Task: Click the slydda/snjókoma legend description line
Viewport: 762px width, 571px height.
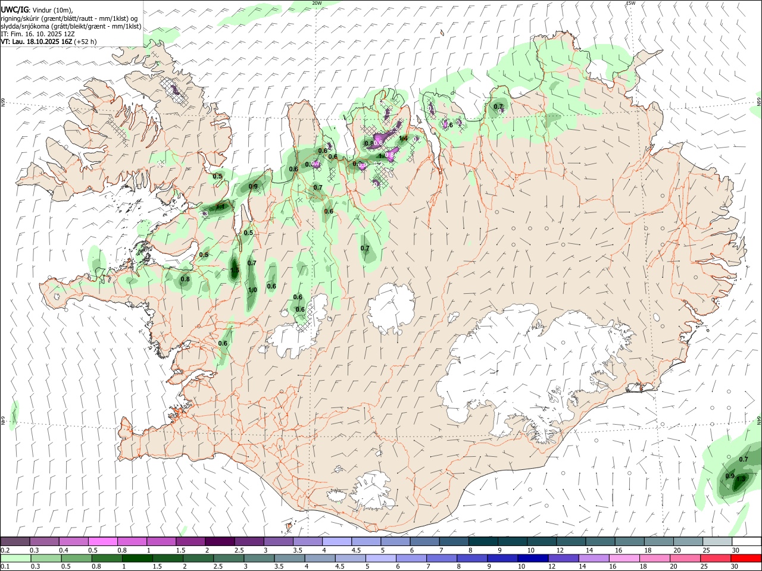Action: [71, 26]
